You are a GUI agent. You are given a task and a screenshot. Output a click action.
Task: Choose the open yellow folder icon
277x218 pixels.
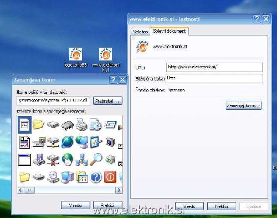pos(38,124)
